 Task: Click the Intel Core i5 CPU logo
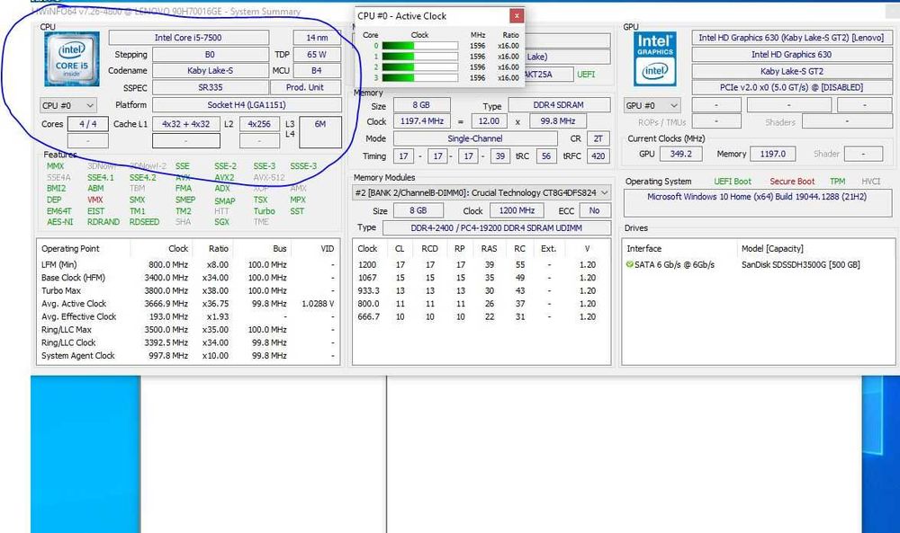[x=72, y=59]
